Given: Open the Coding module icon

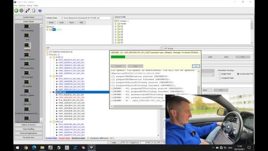Looking at the screenshot, I should (27, 45).
